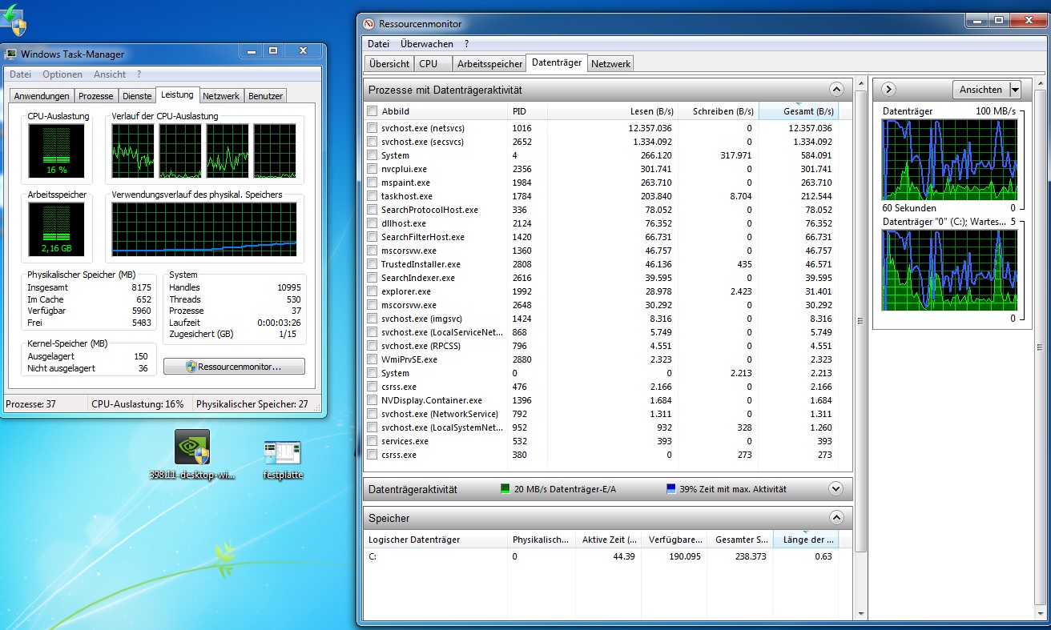1051x630 pixels.
Task: Select the dllhost.exe process row
Action: (602, 223)
